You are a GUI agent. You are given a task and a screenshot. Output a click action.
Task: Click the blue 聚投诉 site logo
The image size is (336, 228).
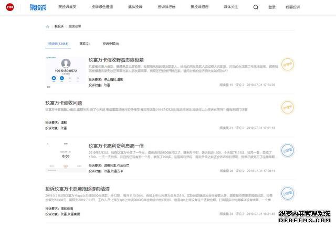[38, 7]
